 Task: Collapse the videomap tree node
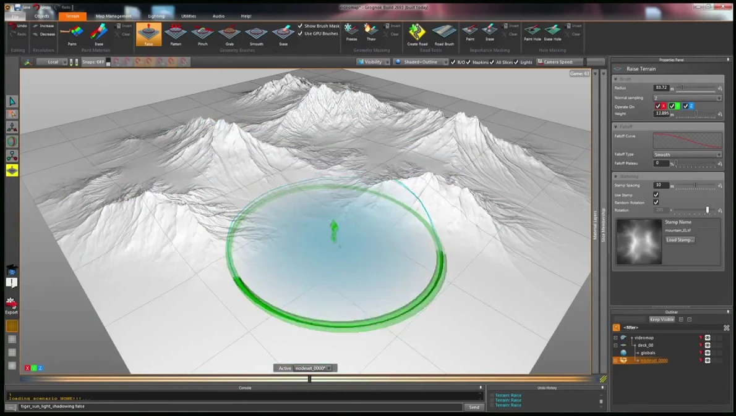click(615, 338)
